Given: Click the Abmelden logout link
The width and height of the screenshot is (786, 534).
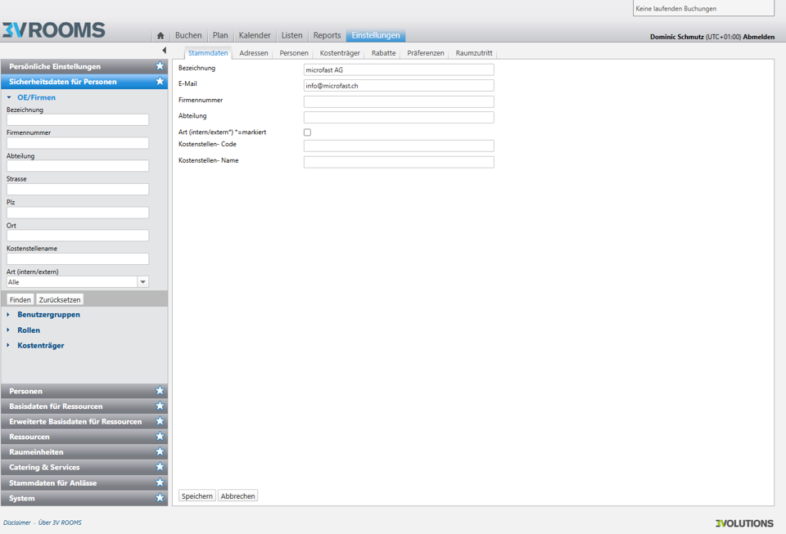Looking at the screenshot, I should (758, 37).
